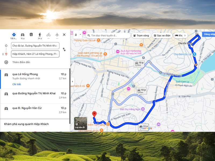The height and width of the screenshot is (161, 215).
Task: Select walking travel mode
Action: 40,35
